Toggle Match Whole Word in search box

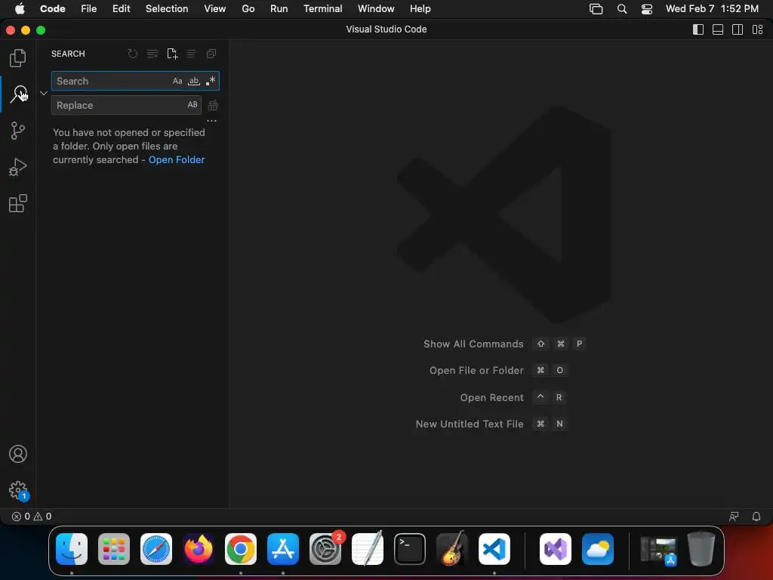194,81
